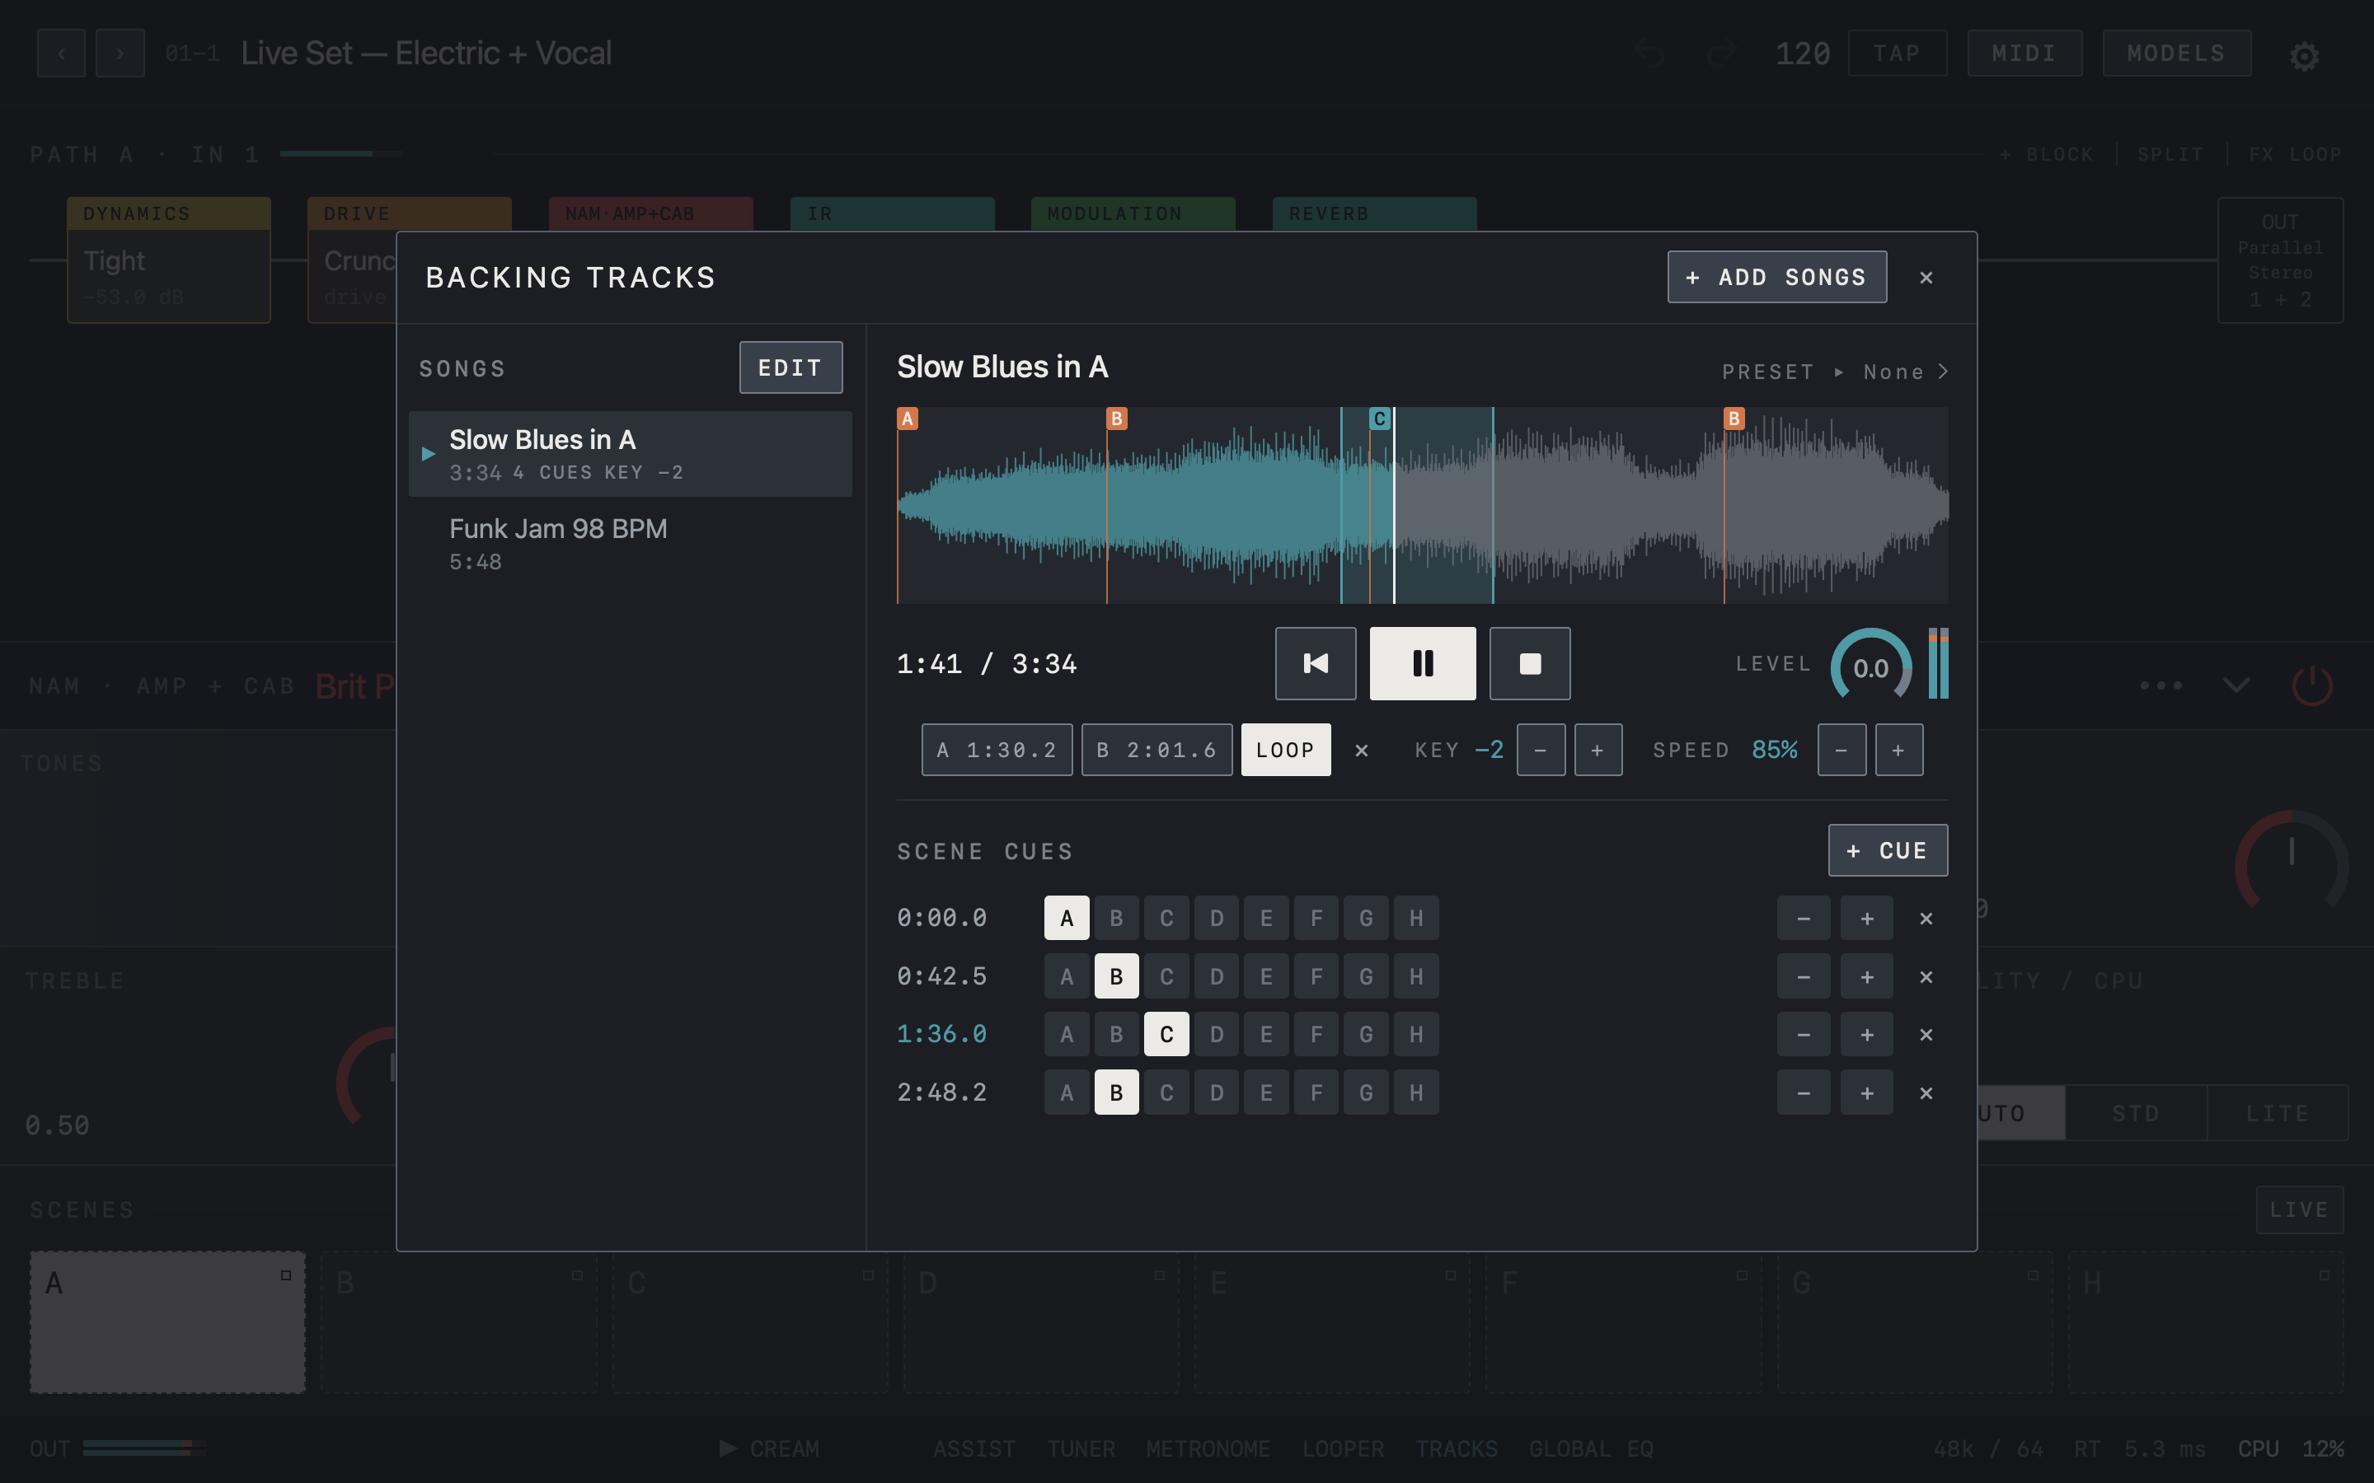2374x1483 pixels.
Task: Open settings gear in top bar
Action: (2303, 56)
